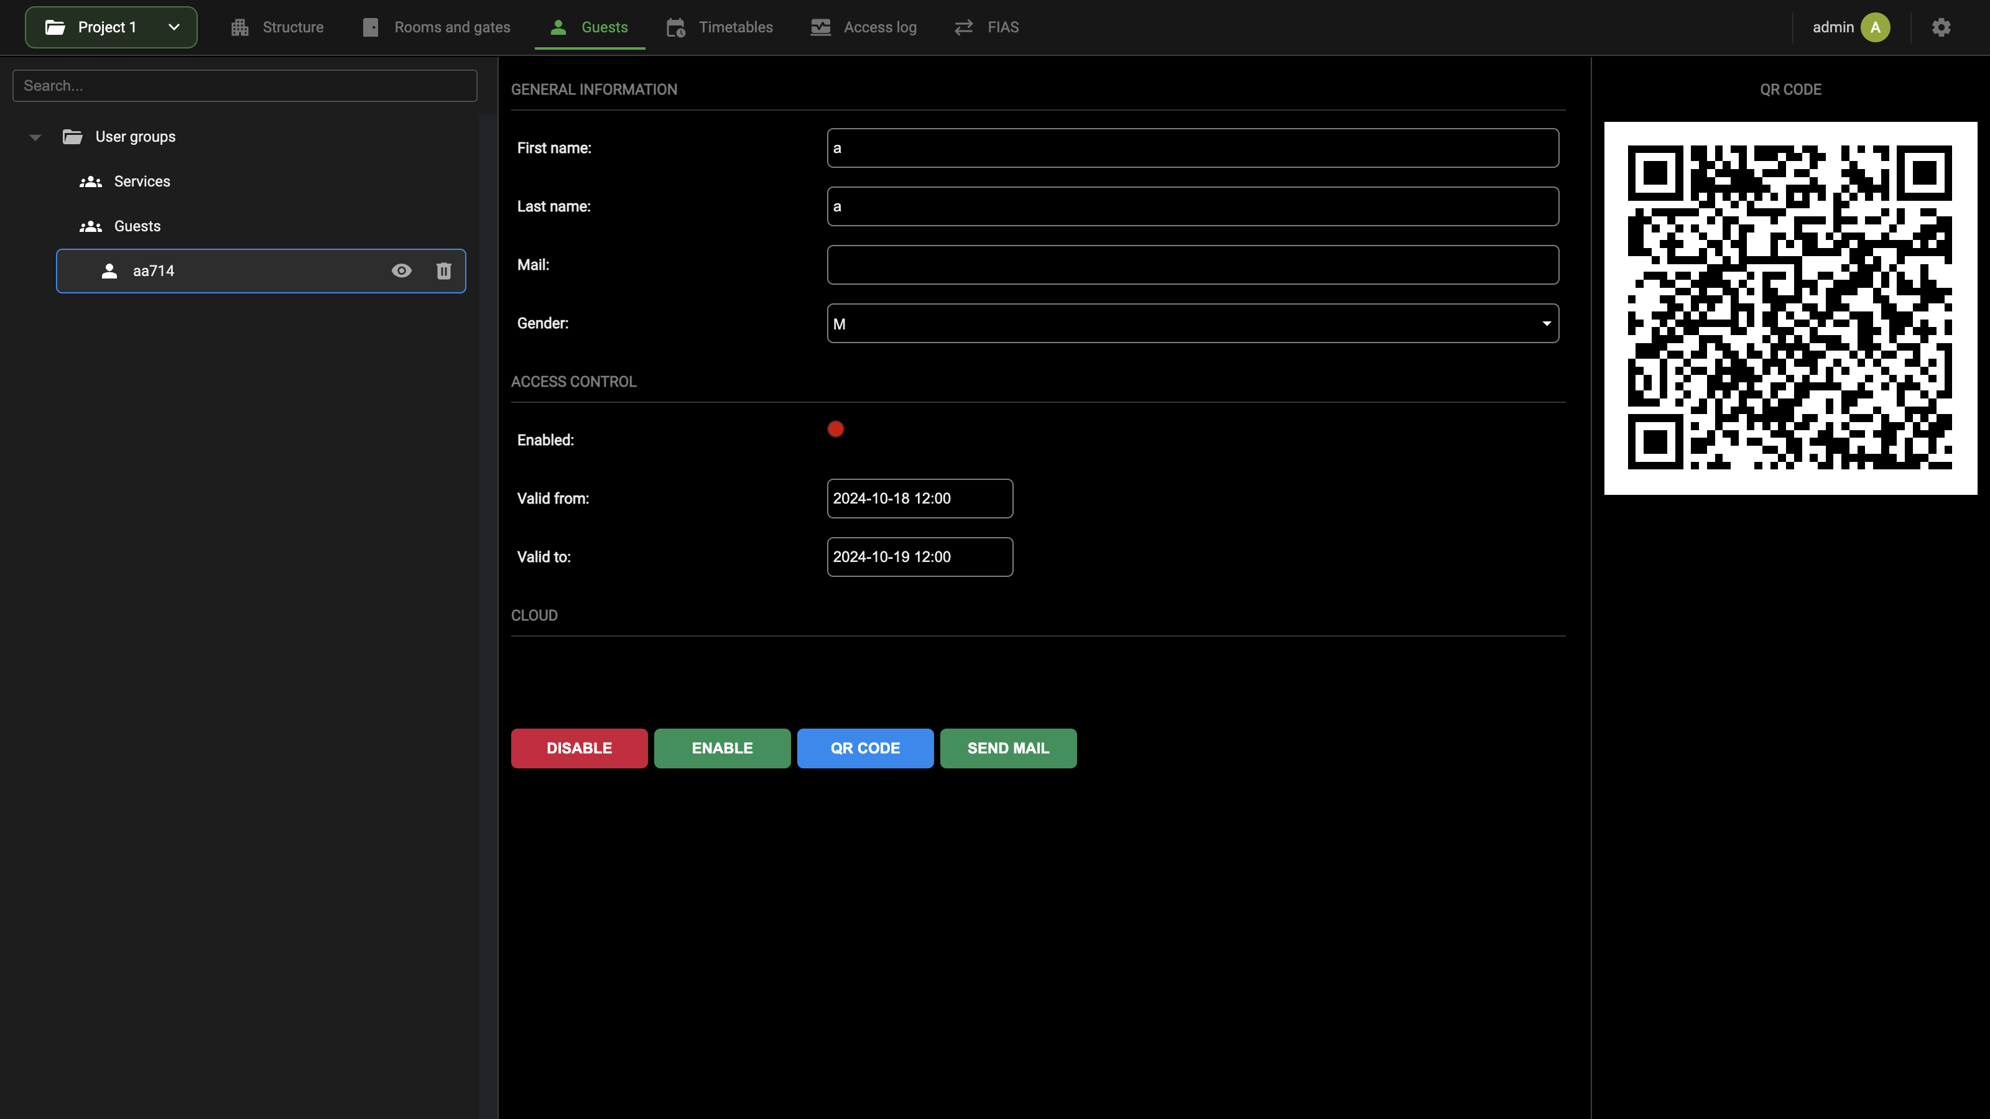Screen dimensions: 1990x1119
Task: Click the Access log monitor icon
Action: click(820, 27)
